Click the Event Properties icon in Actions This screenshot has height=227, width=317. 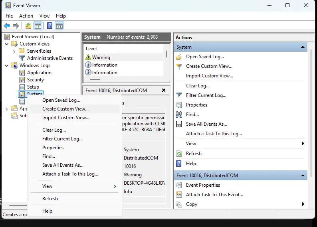[179, 185]
